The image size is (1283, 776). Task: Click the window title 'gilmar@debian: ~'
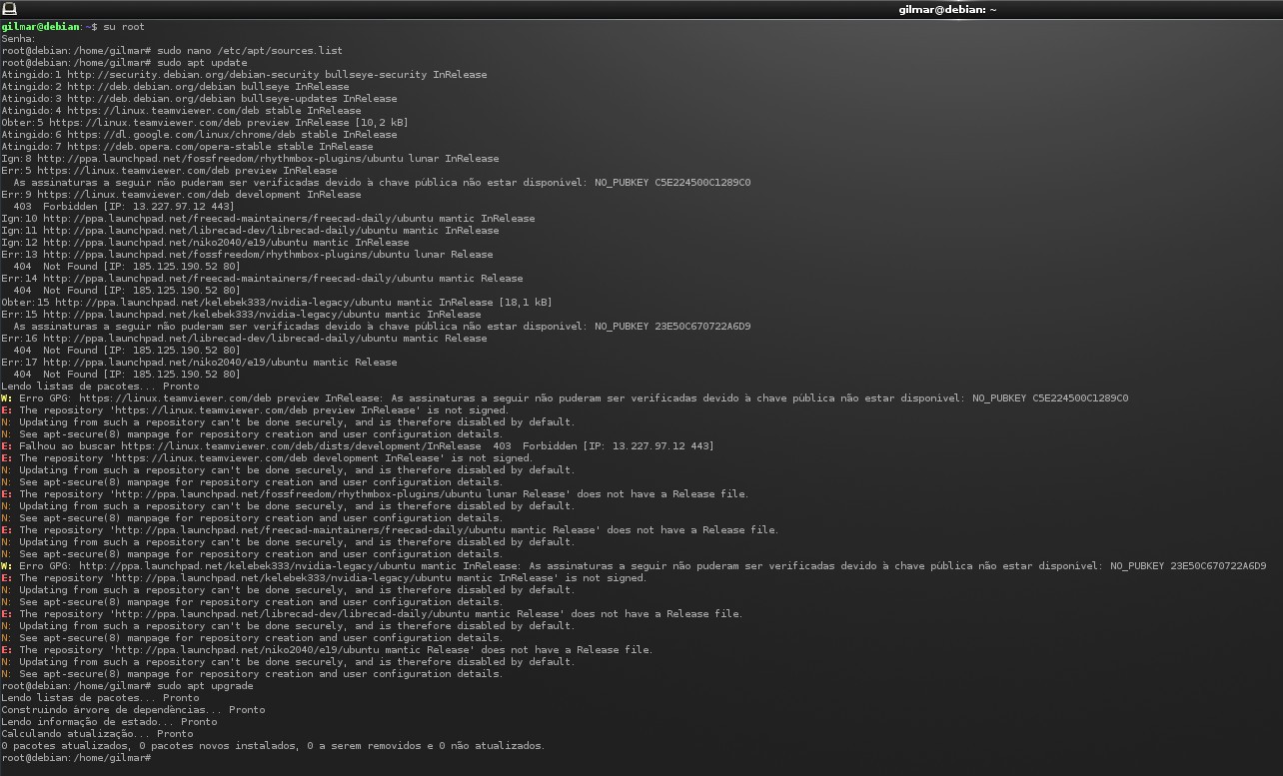947,9
